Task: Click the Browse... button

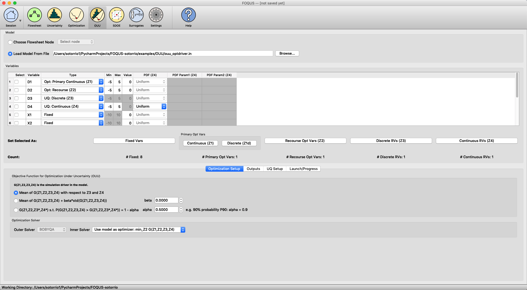Action: (287, 54)
